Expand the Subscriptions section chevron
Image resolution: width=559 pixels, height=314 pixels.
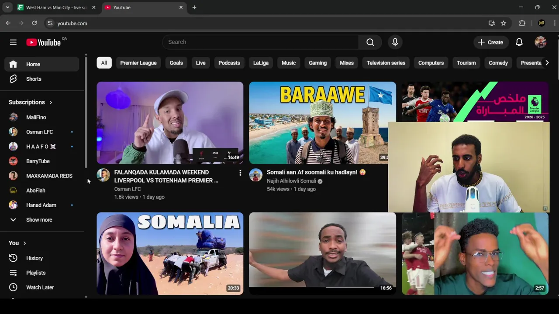[x=51, y=102]
